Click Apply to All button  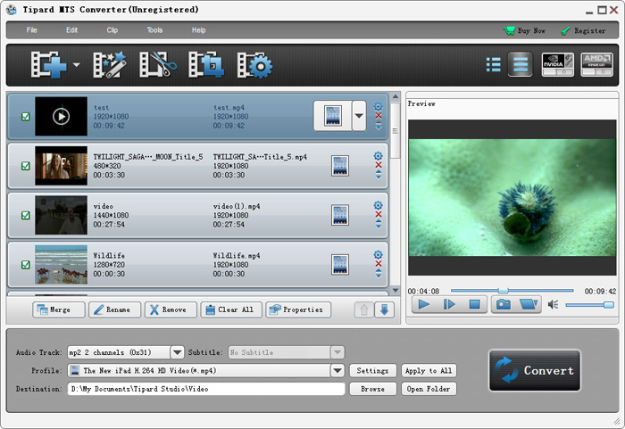[x=429, y=371]
